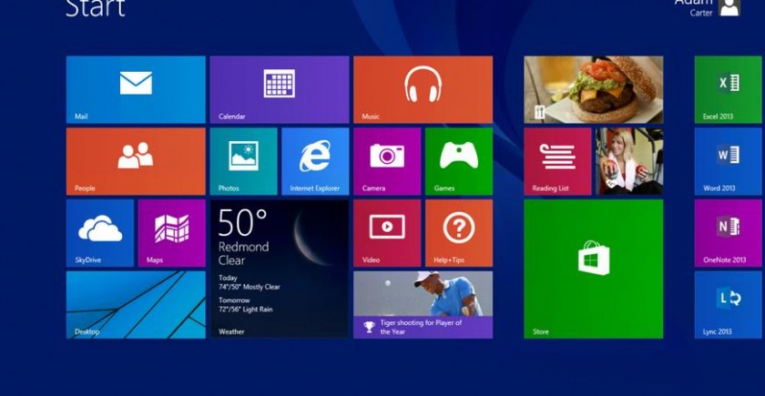
Task: Open the Redmond weather live tile
Action: click(x=279, y=269)
